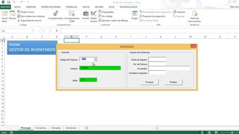Toggle Modo Diseño
239x134 pixels.
coord(94,17)
